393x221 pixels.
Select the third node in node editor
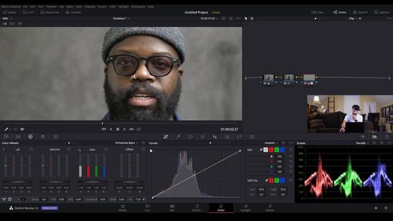[309, 80]
